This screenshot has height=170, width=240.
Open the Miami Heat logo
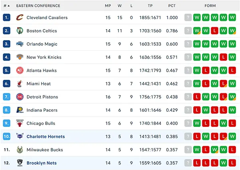click(x=20, y=83)
